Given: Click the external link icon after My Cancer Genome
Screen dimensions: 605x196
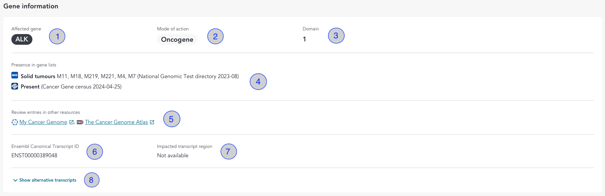Looking at the screenshot, I should click(x=71, y=122).
